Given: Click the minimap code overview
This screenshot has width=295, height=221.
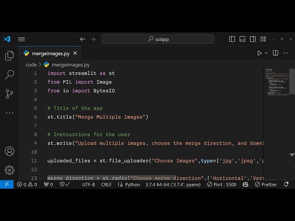Looking at the screenshot, I should (x=276, y=83).
